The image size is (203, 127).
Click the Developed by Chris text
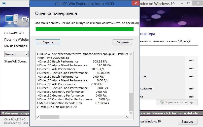tap(17, 123)
